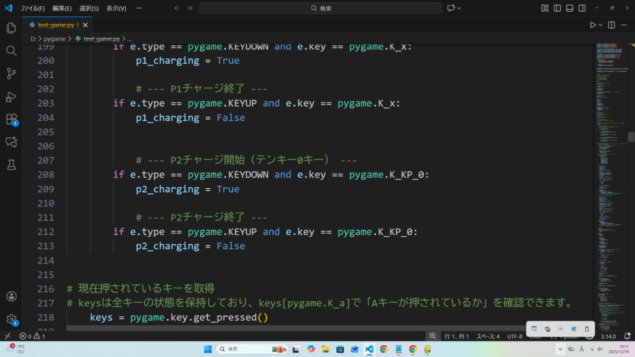Open the Source Control view
635x357 pixels.
11,74
